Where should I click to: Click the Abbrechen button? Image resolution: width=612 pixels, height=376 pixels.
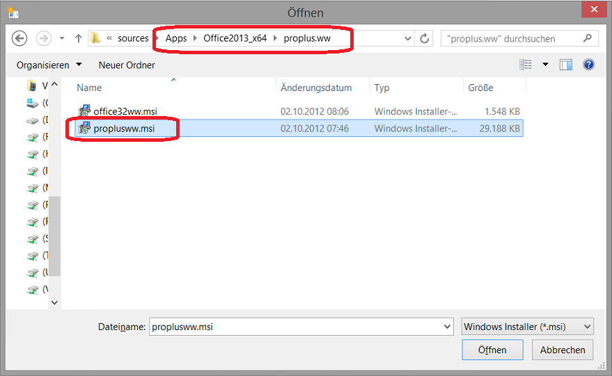pyautogui.click(x=563, y=350)
